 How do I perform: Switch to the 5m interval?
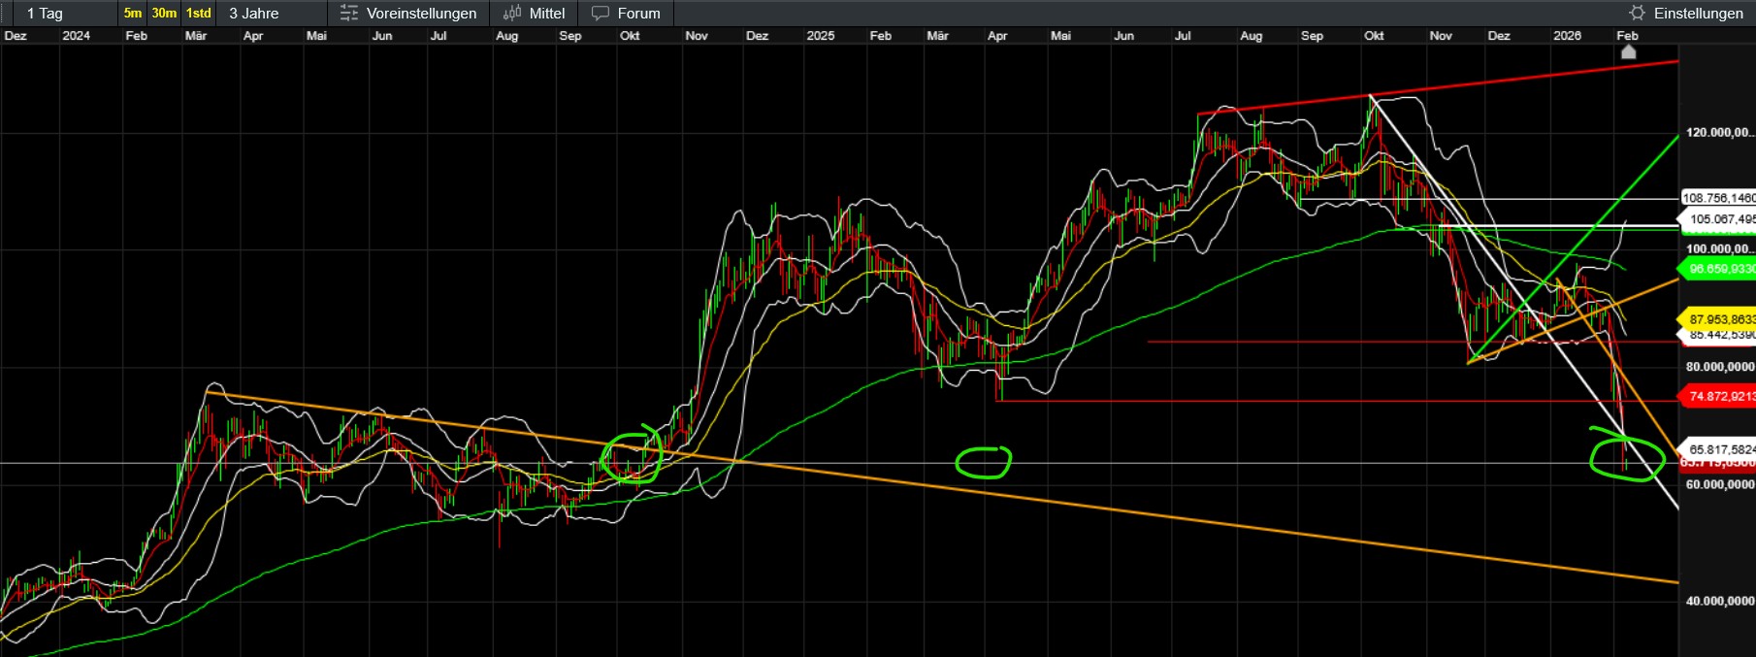(133, 14)
